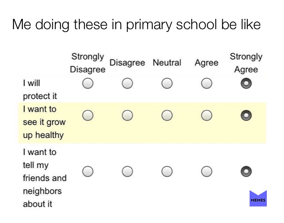This screenshot has width=284, height=223.
Task: Click Strongly Agree for 'grow up healthy' row
Action: point(246,115)
